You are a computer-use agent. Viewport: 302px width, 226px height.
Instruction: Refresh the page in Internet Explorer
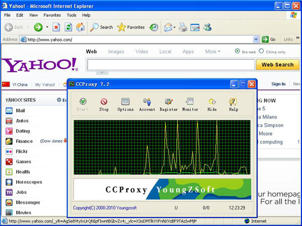click(68, 27)
